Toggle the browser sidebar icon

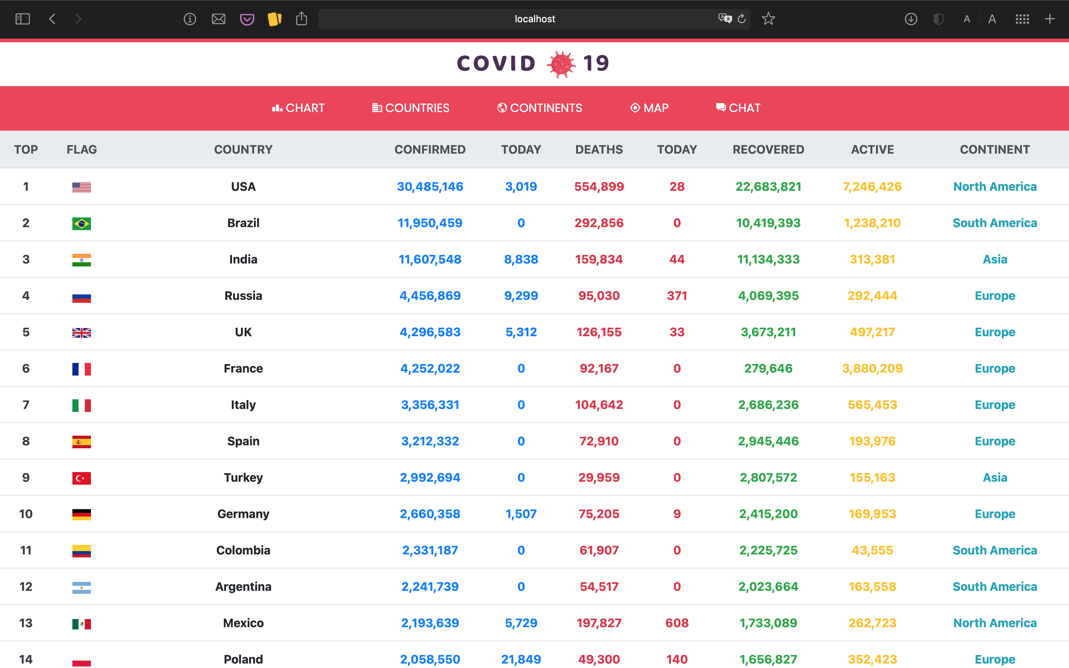(23, 19)
